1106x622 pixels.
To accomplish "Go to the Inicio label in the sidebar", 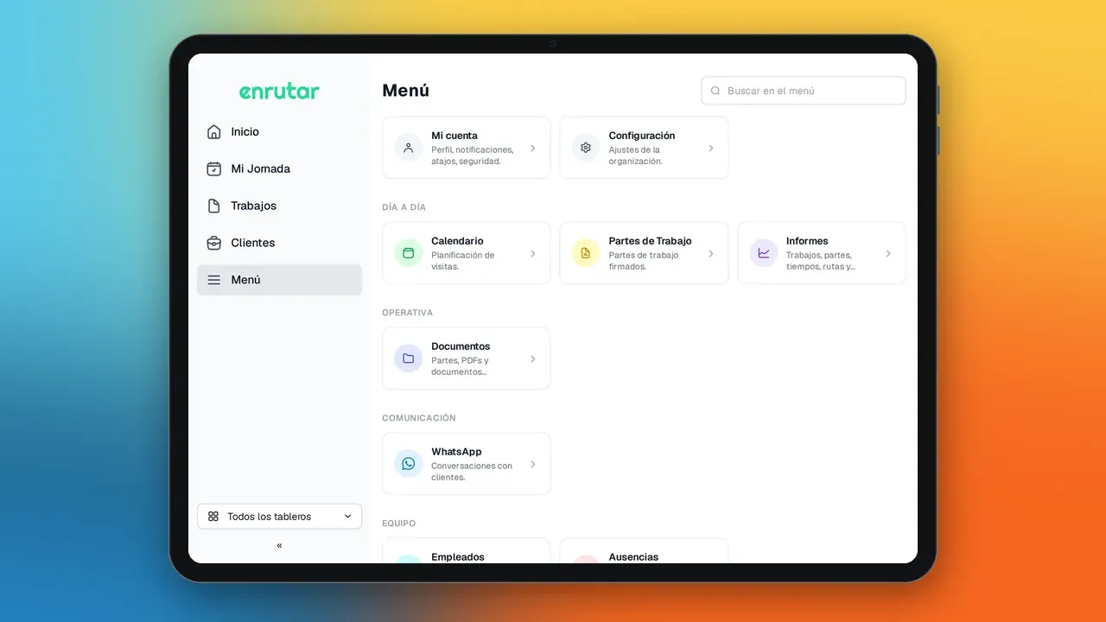I will [x=245, y=132].
